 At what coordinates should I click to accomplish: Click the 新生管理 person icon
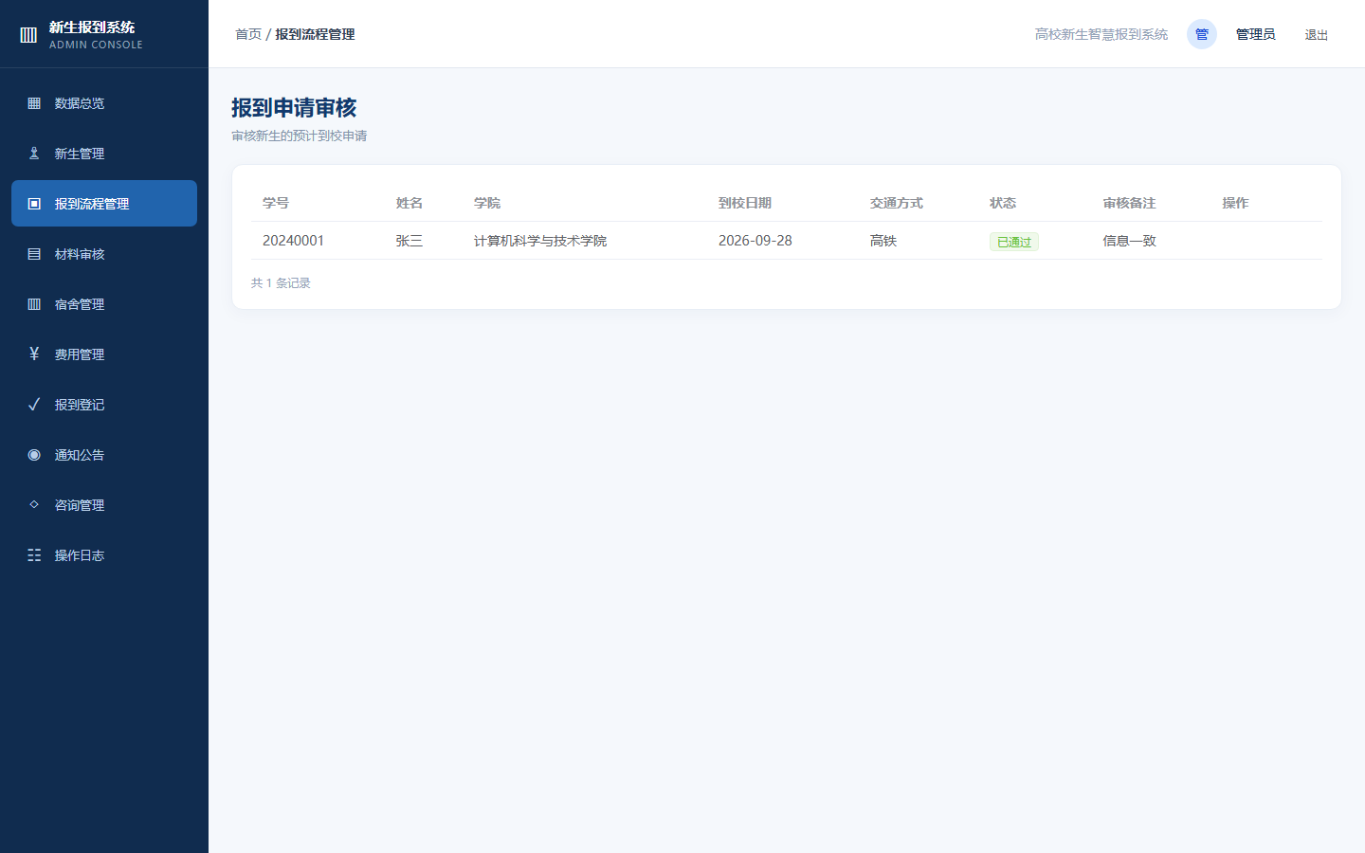(x=34, y=154)
